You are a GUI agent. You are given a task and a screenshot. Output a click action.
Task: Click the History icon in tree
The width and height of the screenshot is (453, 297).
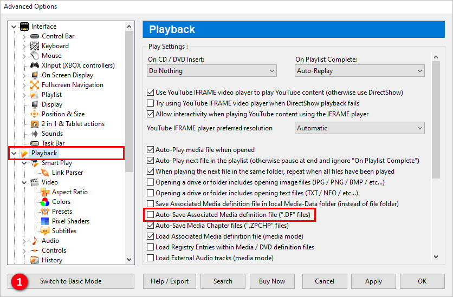[x=35, y=260]
